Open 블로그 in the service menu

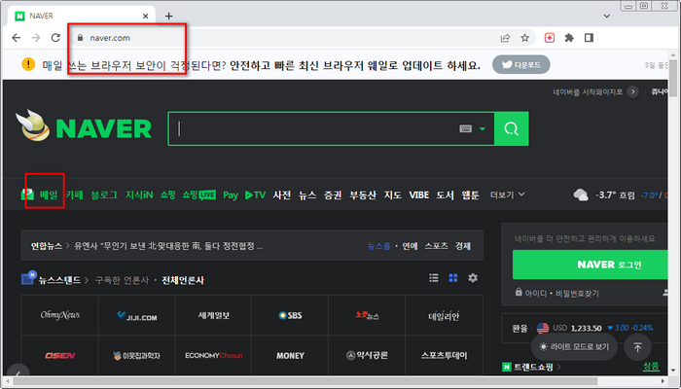[104, 194]
